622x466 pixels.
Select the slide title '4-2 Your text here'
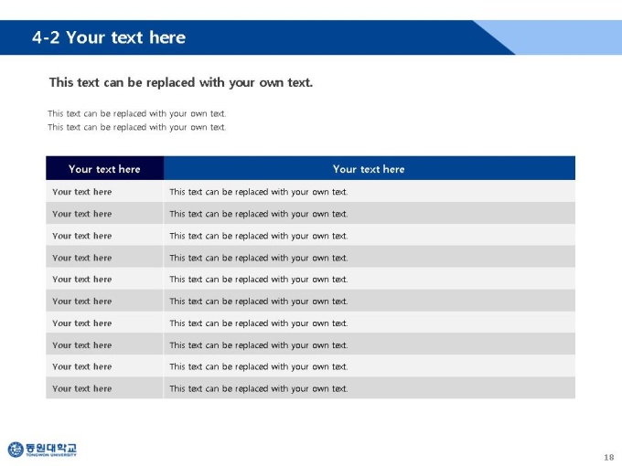tap(109, 37)
